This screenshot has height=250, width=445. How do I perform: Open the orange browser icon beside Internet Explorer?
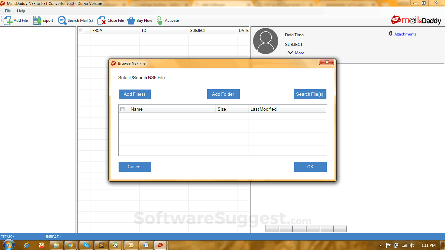(x=41, y=245)
